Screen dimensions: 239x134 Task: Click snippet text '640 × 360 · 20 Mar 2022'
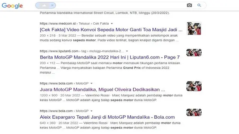coord(59,123)
